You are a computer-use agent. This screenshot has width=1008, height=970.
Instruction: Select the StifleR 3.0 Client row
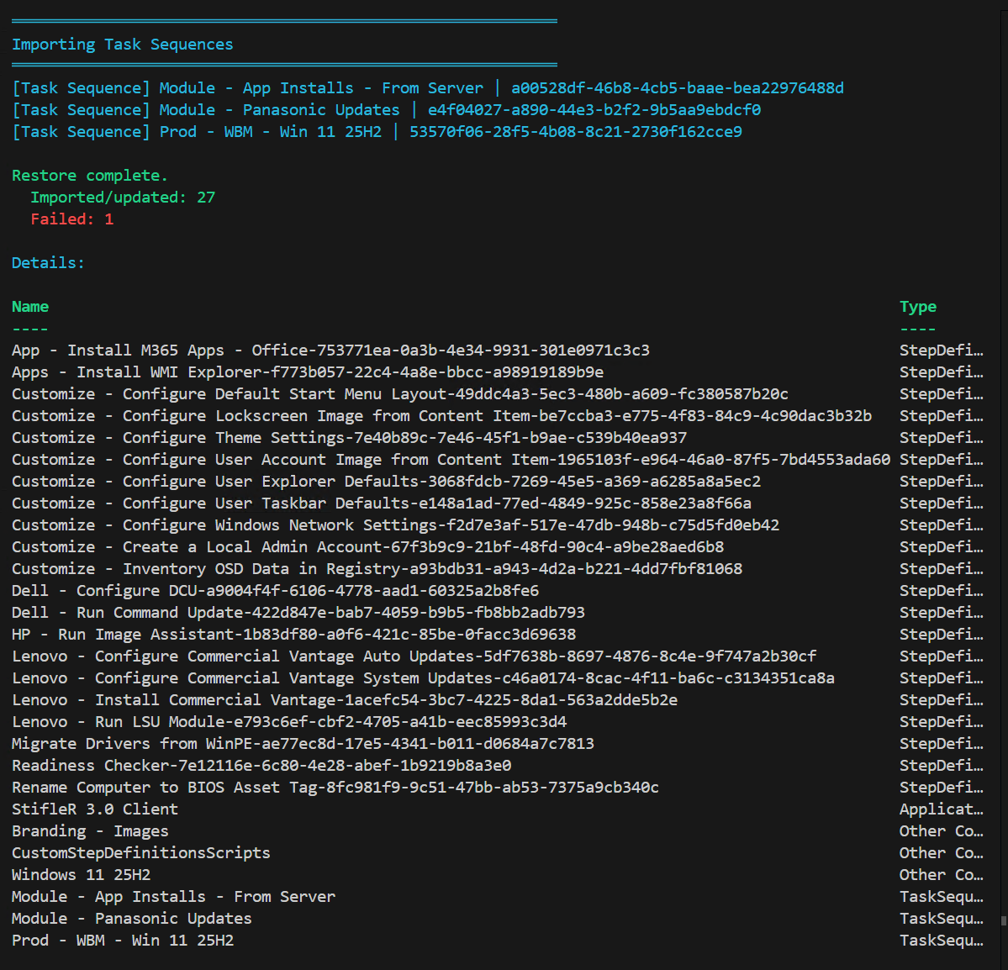pyautogui.click(x=95, y=809)
